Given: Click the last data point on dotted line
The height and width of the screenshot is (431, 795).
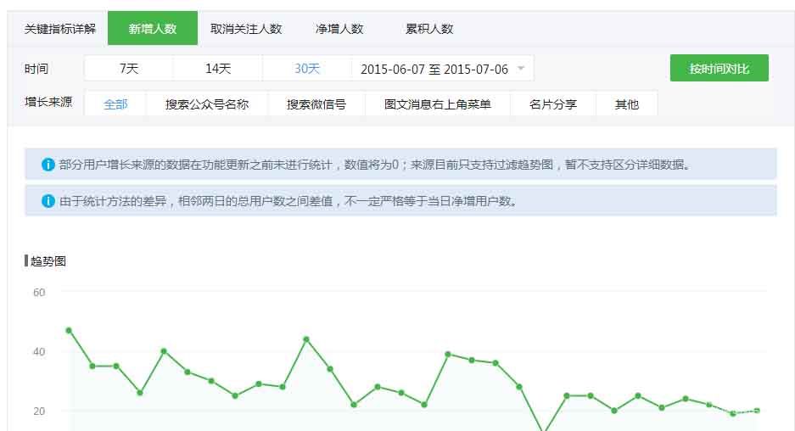Looking at the screenshot, I should (x=757, y=410).
